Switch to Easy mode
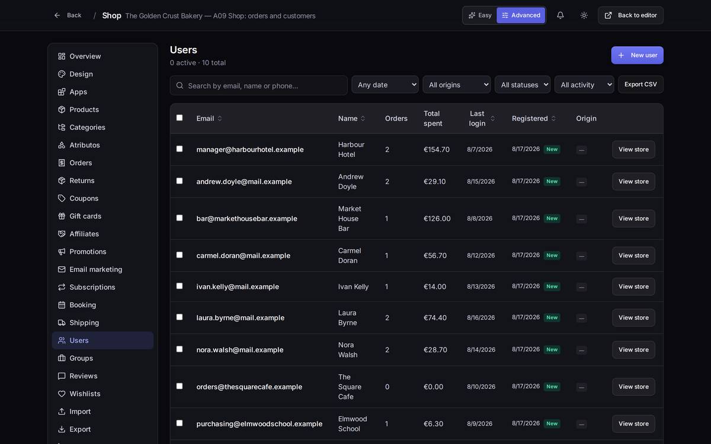The height and width of the screenshot is (444, 711). tap(480, 15)
